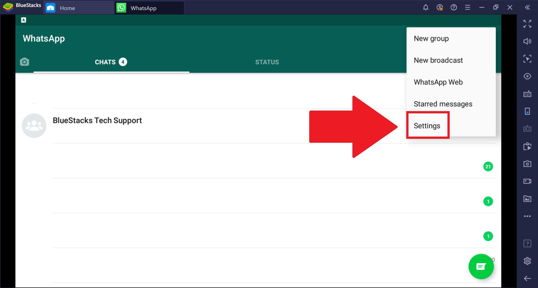The image size is (538, 288).
Task: Click the back arrow in sidebar
Action: coord(527,278)
